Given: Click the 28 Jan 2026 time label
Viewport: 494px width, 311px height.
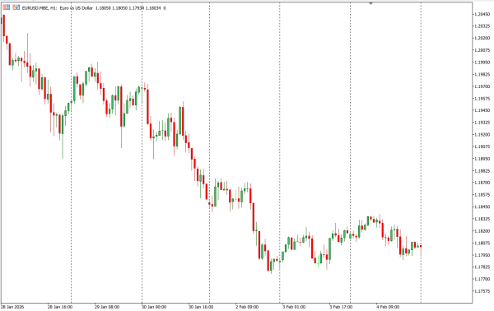Looking at the screenshot, I should tap(12, 307).
